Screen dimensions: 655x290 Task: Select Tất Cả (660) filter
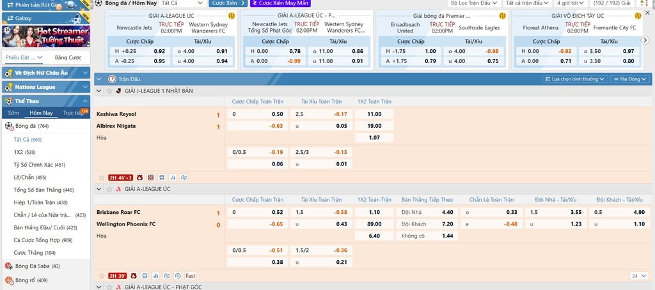pos(28,140)
